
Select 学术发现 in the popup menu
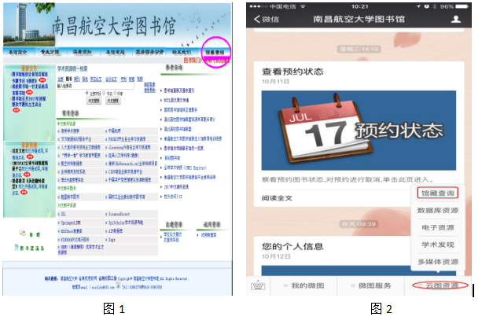tap(438, 245)
